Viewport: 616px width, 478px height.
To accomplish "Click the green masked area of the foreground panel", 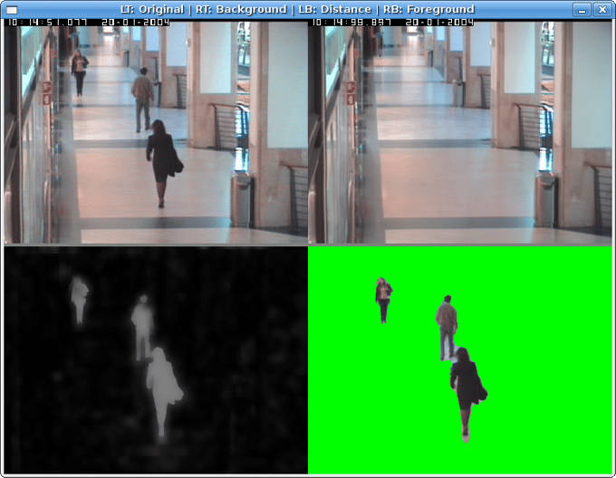I will (x=544, y=407).
